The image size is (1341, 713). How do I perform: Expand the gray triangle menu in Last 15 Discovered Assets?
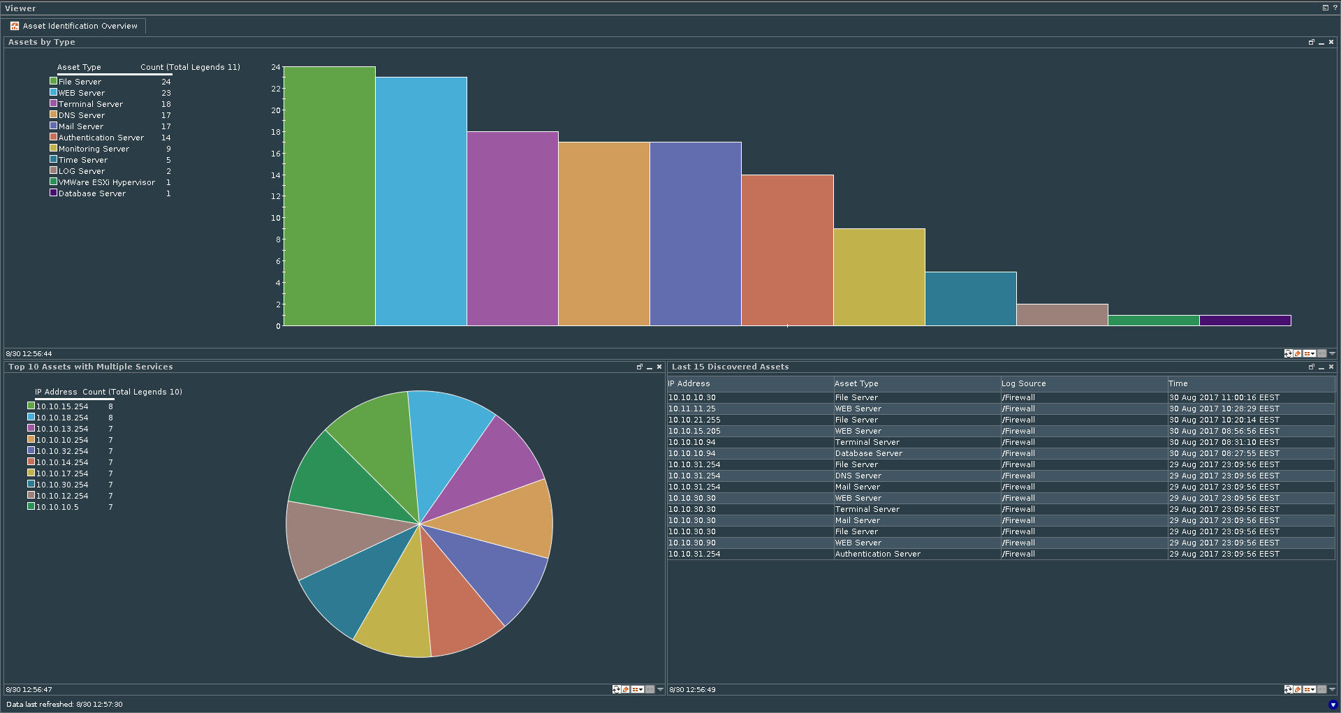1332,689
